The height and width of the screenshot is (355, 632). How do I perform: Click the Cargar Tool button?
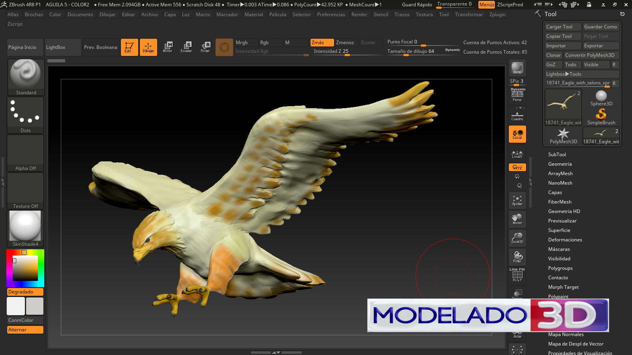(563, 27)
